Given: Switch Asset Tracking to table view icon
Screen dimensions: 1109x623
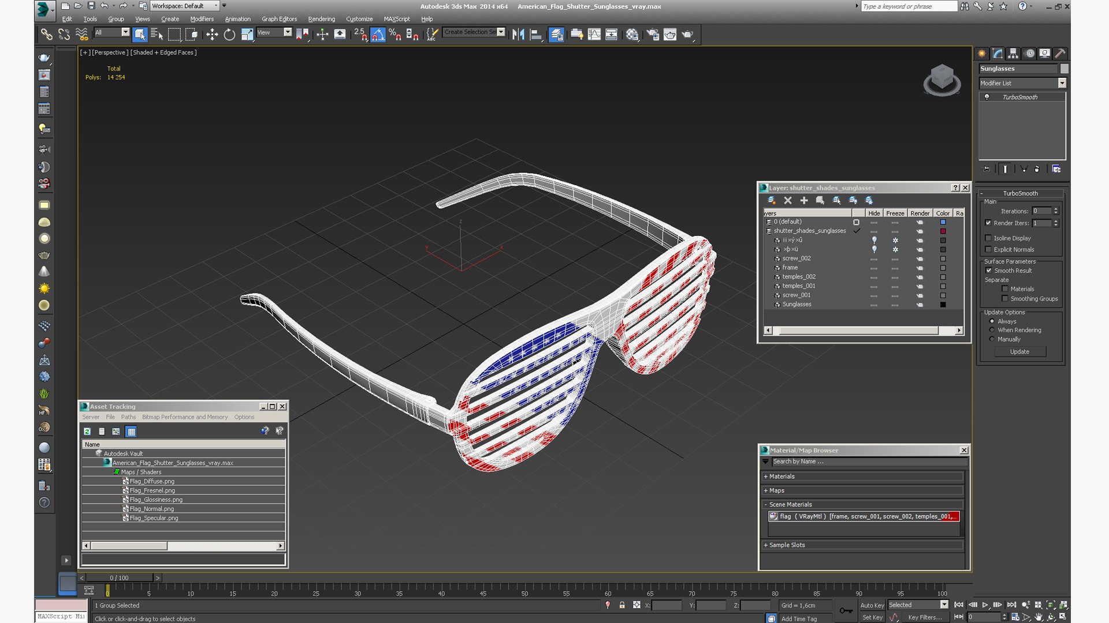Looking at the screenshot, I should pos(131,431).
